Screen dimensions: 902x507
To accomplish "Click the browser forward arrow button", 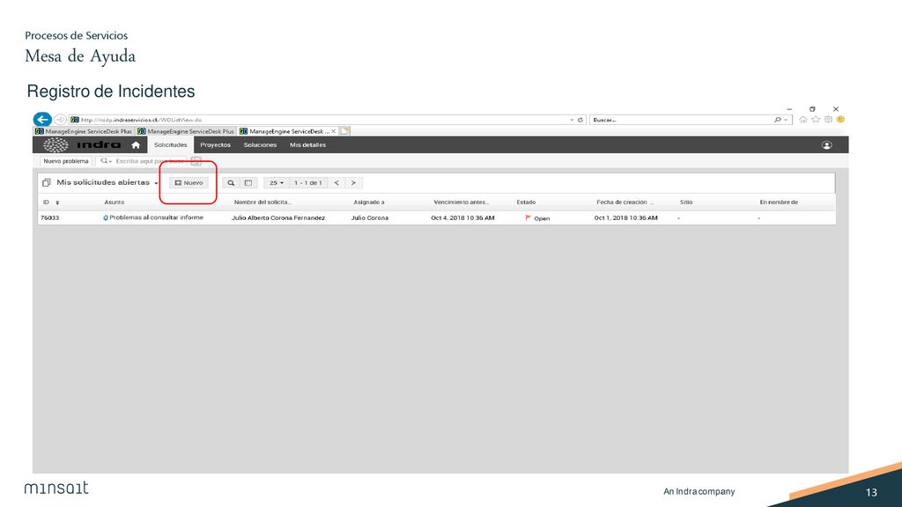I will click(60, 120).
